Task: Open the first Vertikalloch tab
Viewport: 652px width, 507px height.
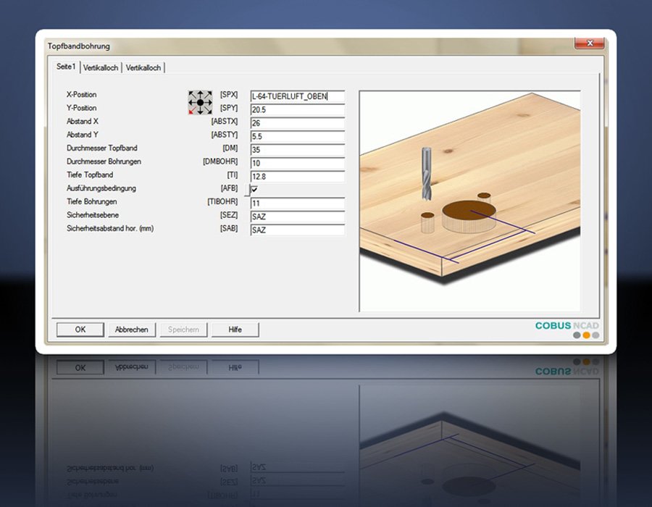Action: pyautogui.click(x=101, y=68)
